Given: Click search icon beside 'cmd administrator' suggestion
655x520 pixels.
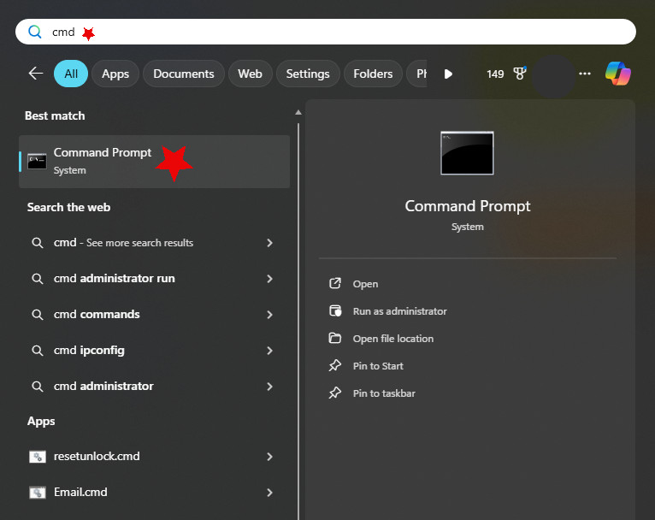Looking at the screenshot, I should (x=37, y=387).
